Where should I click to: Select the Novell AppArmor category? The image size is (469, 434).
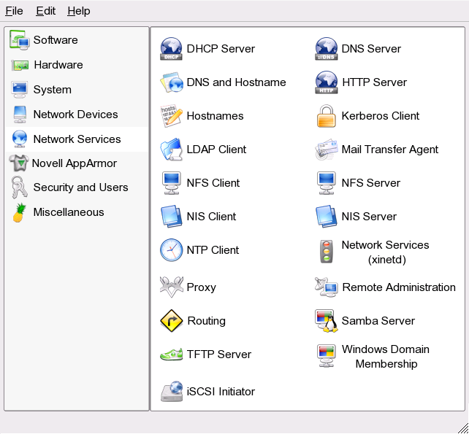(x=74, y=163)
